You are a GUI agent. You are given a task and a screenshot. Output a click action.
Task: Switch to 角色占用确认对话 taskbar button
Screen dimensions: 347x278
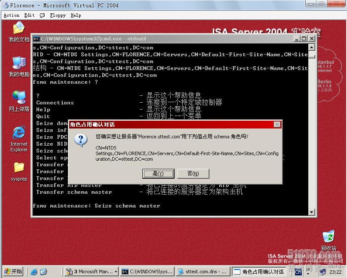click(259, 272)
